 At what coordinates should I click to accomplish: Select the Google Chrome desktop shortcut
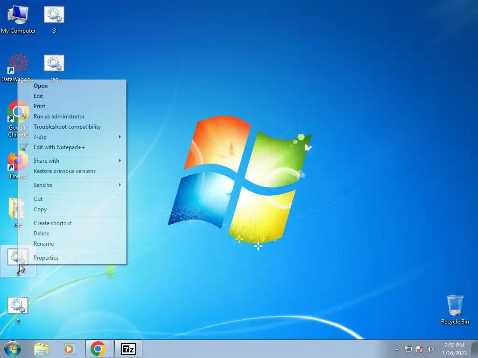click(x=18, y=119)
